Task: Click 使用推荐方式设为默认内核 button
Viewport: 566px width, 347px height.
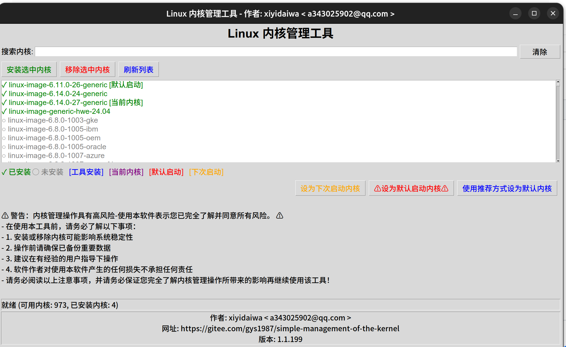Action: click(507, 188)
